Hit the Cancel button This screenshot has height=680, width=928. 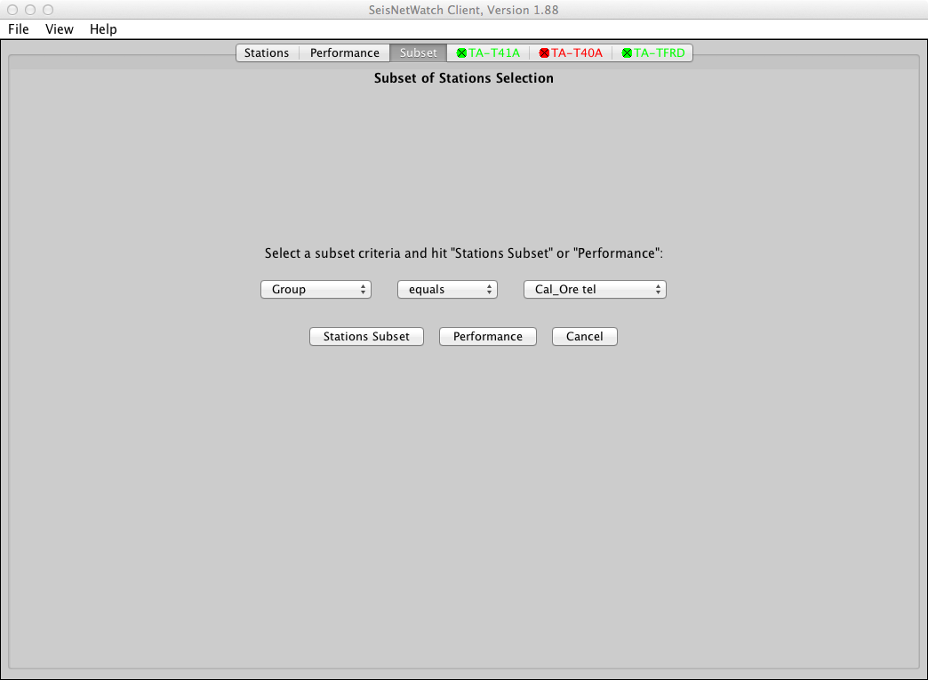click(x=584, y=337)
